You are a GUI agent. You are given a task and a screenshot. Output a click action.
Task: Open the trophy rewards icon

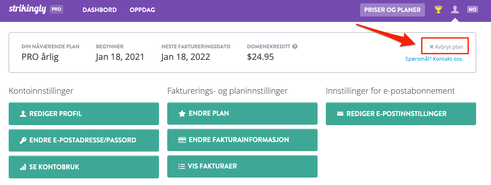click(x=439, y=9)
